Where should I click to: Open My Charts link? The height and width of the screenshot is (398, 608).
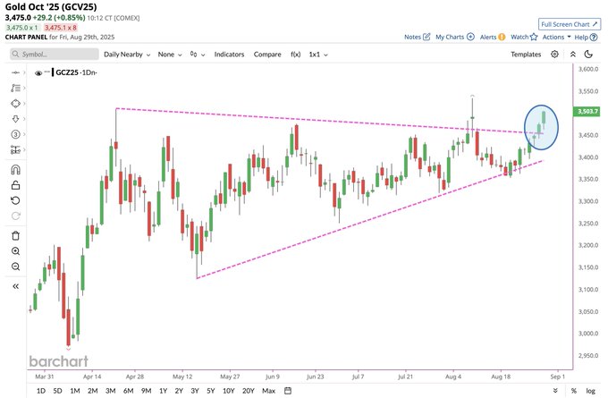pos(455,37)
